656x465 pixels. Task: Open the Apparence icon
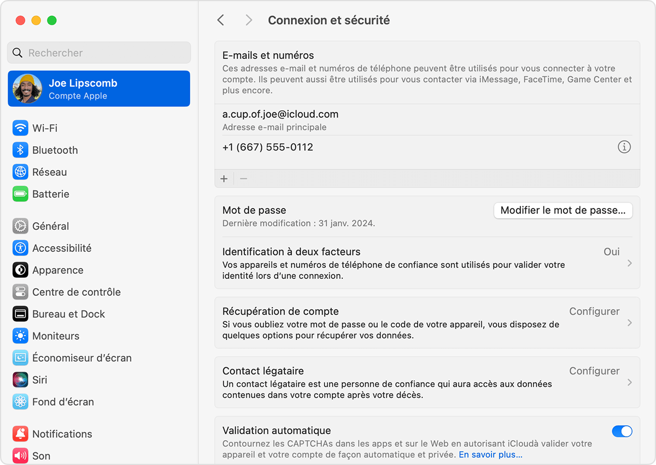(20, 270)
